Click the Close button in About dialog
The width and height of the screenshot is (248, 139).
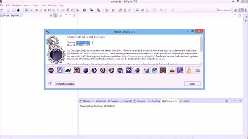(x=193, y=84)
